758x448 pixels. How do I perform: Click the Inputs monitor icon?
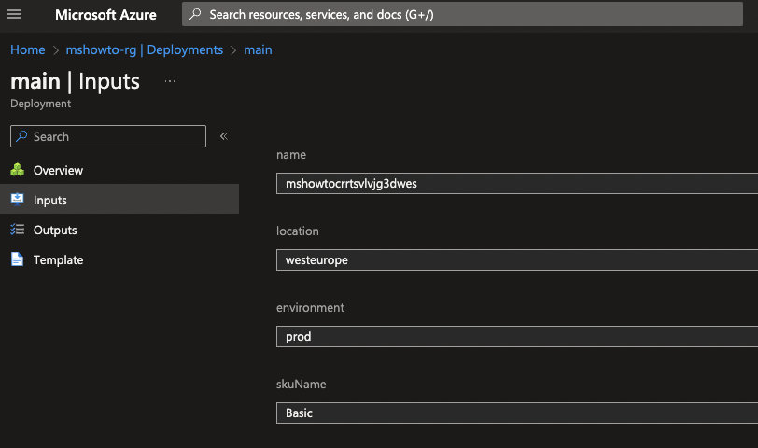[18, 199]
